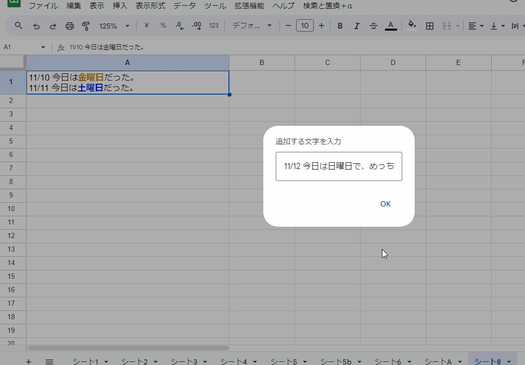The width and height of the screenshot is (525, 365).
Task: Switch to the シート3 tab
Action: point(184,361)
